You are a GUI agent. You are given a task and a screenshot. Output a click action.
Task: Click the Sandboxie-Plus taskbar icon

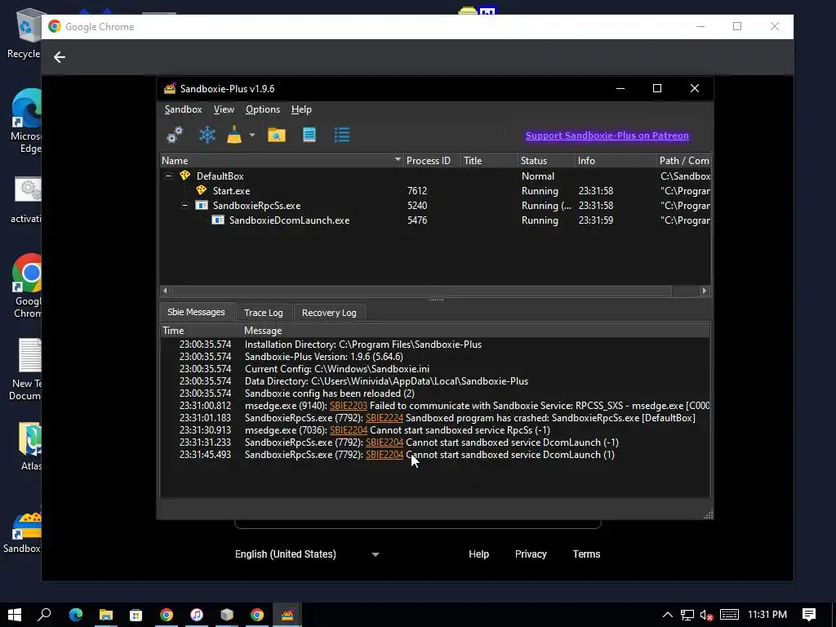coord(287,615)
